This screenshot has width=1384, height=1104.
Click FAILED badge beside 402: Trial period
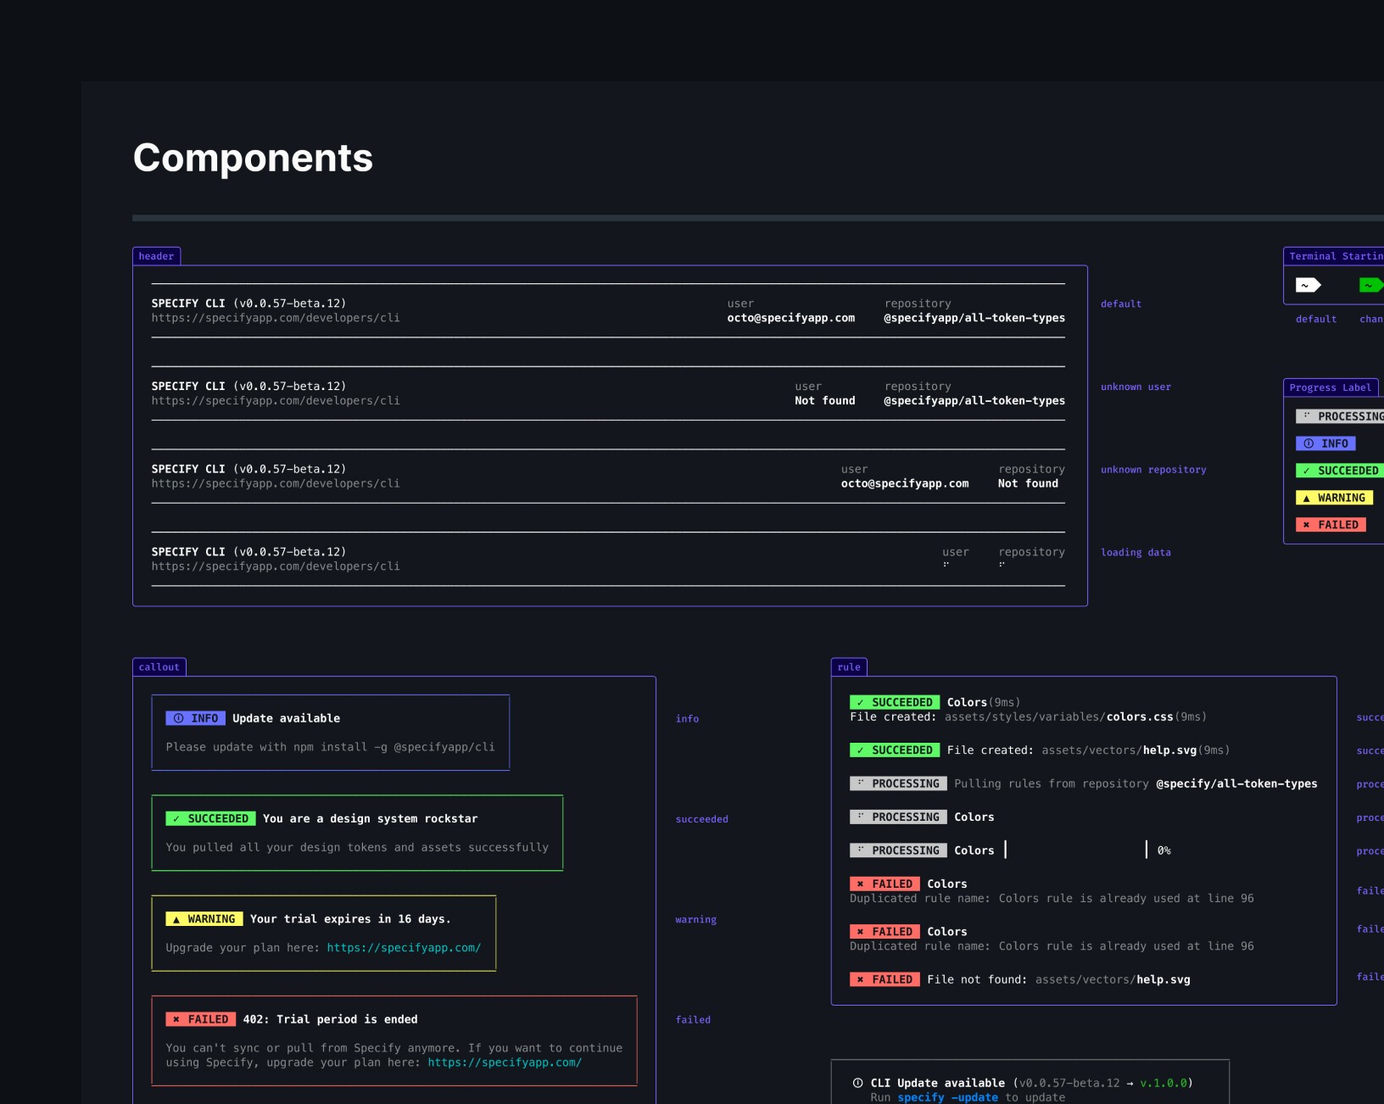coord(201,1019)
